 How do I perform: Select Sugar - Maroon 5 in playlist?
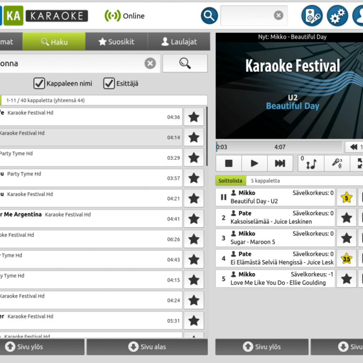(275, 238)
